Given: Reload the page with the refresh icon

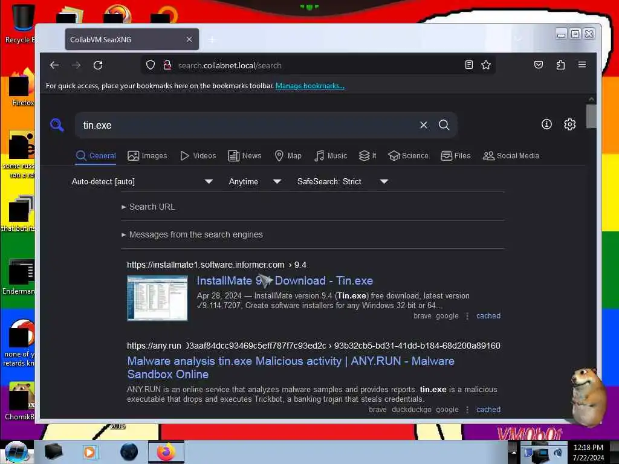Looking at the screenshot, I should click(x=98, y=65).
